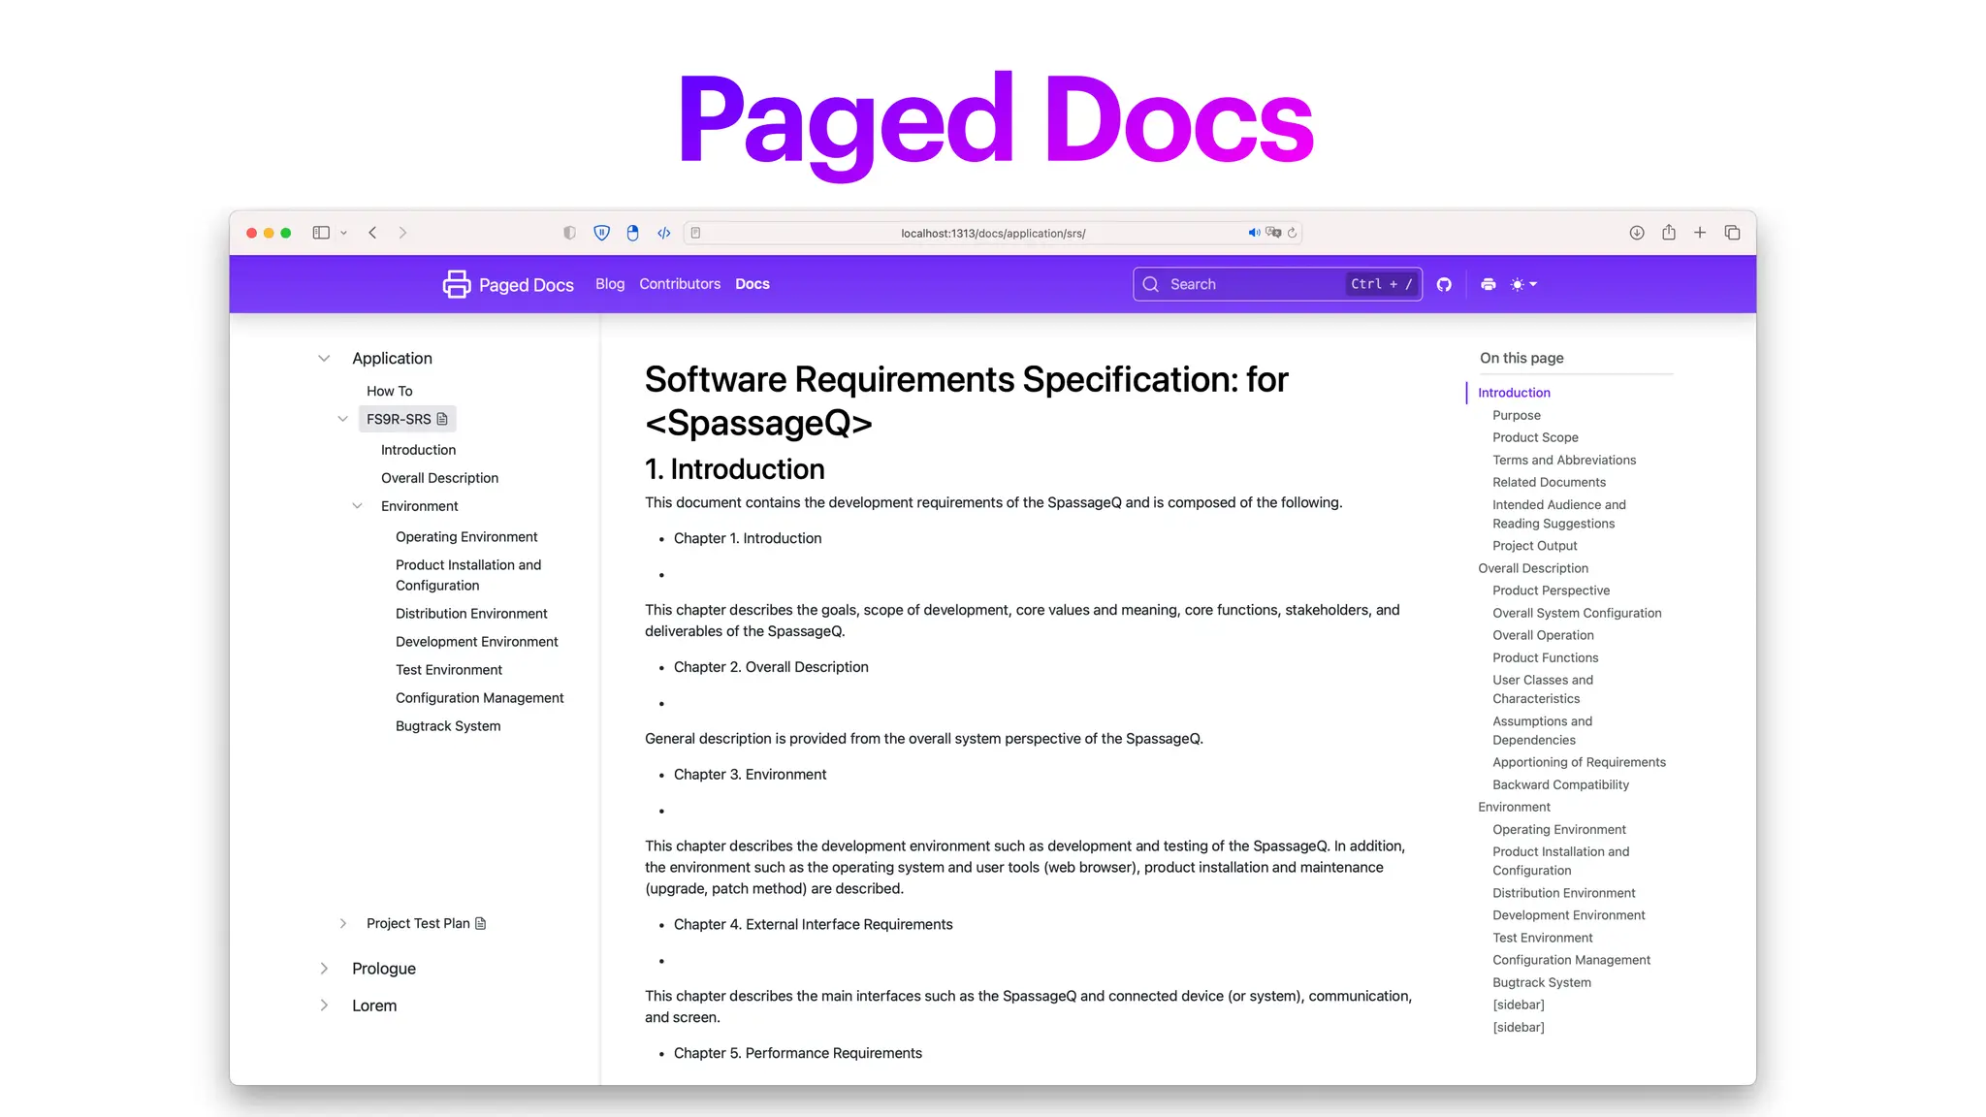
Task: Toggle the browser sidebar panel
Action: point(321,233)
